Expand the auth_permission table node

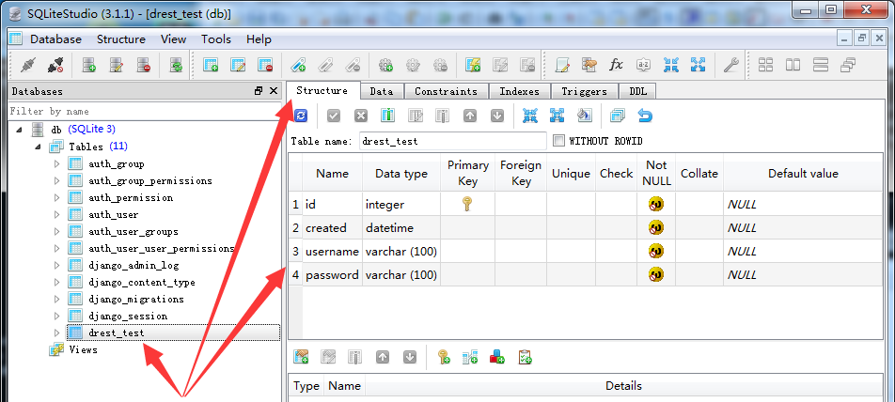56,198
